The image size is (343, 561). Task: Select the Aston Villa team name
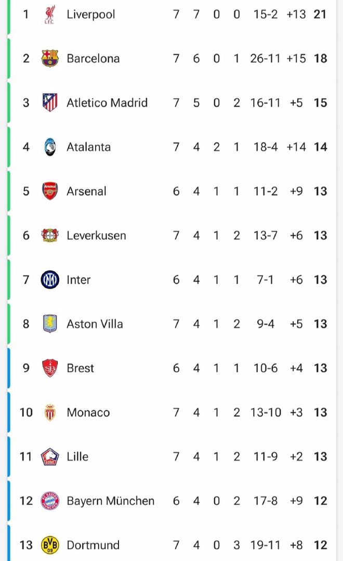[x=95, y=324]
